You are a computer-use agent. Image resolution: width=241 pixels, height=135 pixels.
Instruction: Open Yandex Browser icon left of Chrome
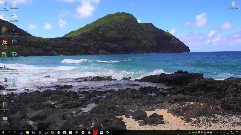point(83,133)
